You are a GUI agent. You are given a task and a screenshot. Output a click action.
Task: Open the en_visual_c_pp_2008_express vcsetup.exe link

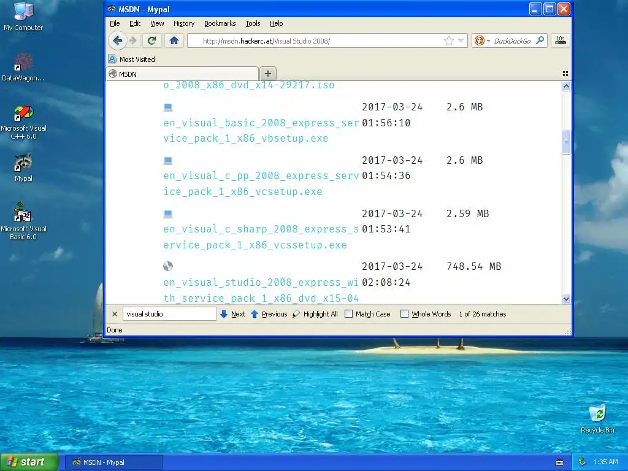(x=261, y=183)
